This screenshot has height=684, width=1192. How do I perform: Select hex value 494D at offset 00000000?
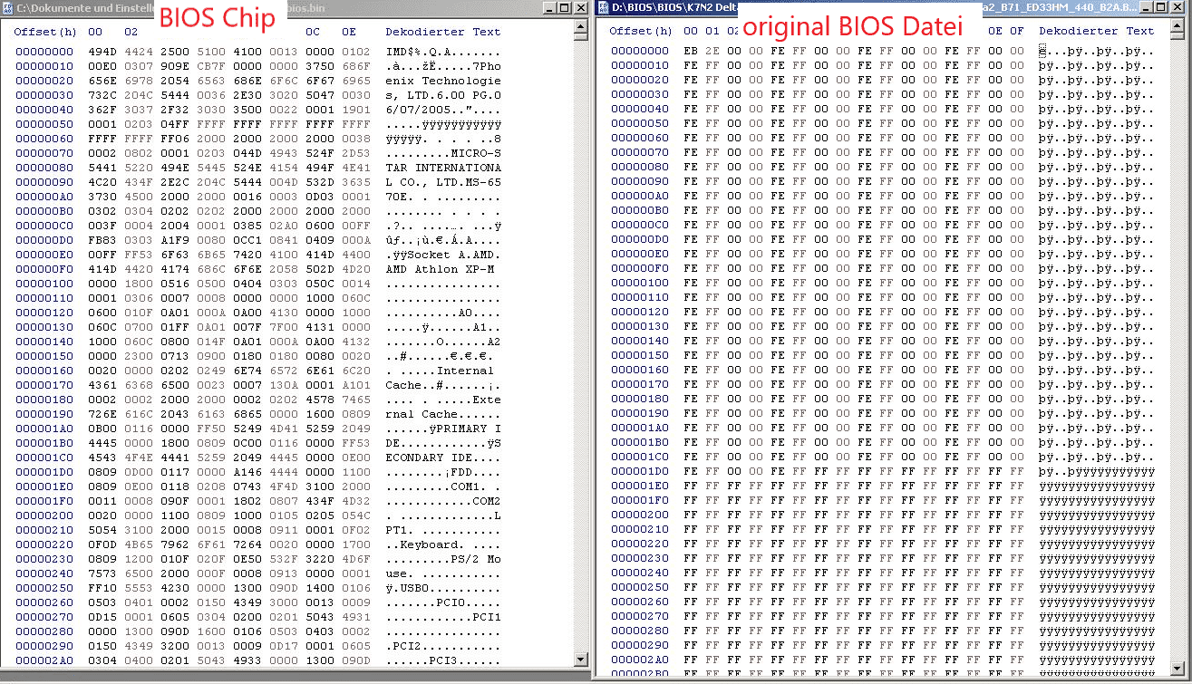click(x=102, y=52)
